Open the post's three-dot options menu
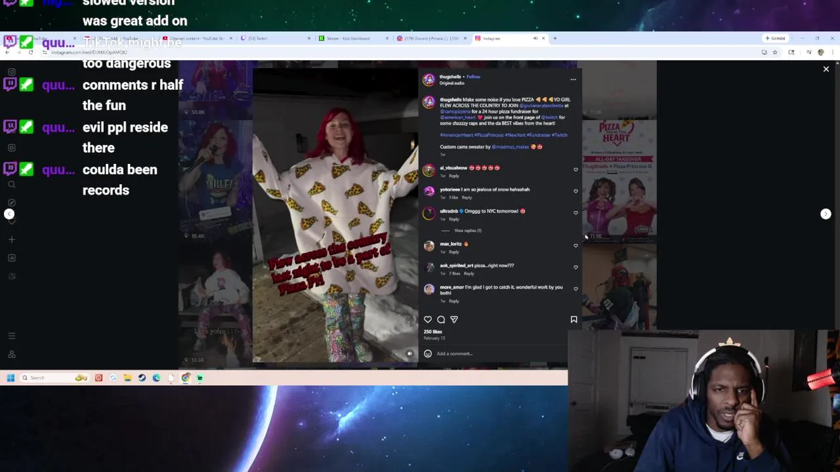Viewport: 840px width, 472px height. coord(573,79)
